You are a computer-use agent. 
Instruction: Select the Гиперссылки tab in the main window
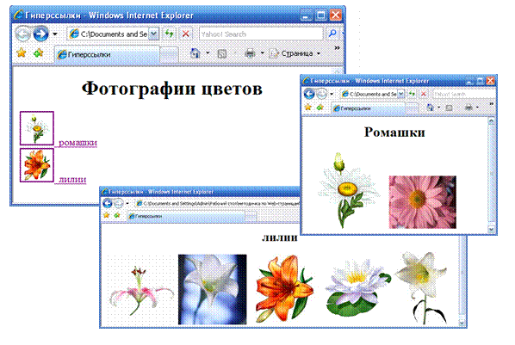coord(108,54)
